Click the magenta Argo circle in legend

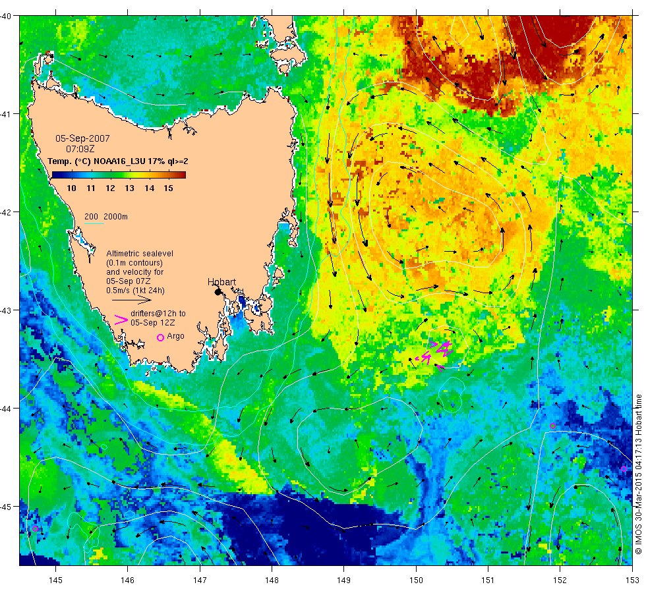[x=161, y=337]
